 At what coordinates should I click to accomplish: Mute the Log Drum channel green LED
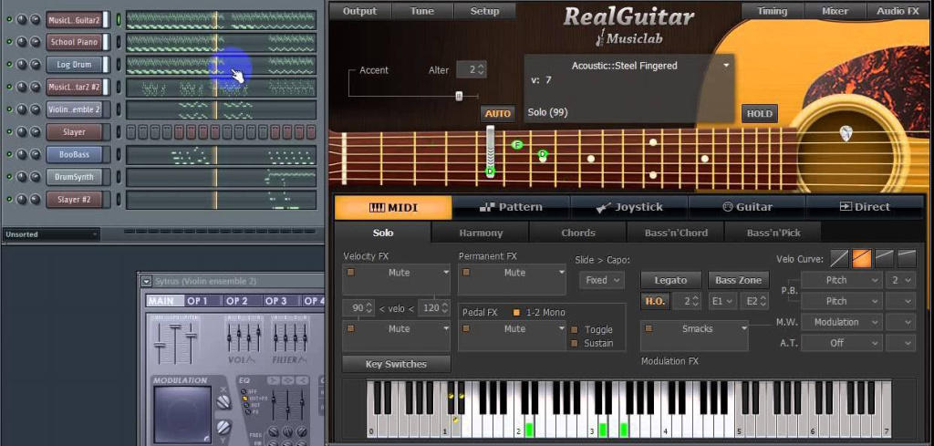click(x=9, y=65)
